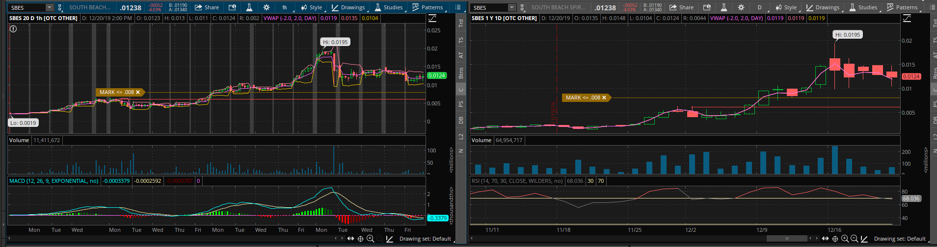This screenshot has width=937, height=247.
Task: Open the Patterns menu in right chart
Action: click(x=902, y=7)
